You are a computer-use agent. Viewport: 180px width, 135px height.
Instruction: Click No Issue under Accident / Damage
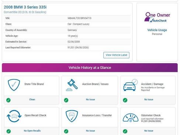pos(149,100)
